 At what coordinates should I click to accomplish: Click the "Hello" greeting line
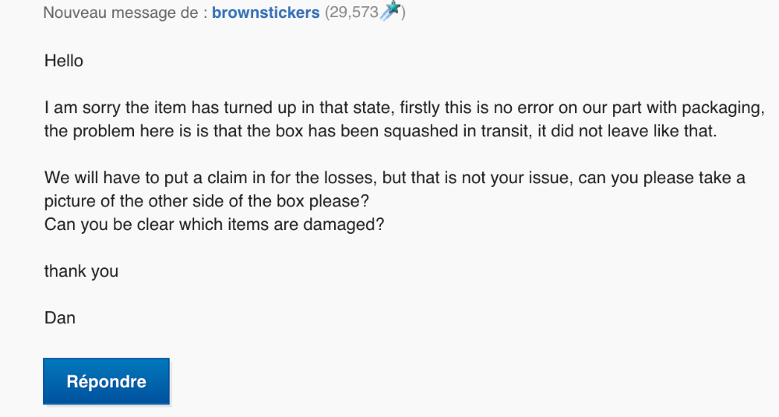click(64, 61)
